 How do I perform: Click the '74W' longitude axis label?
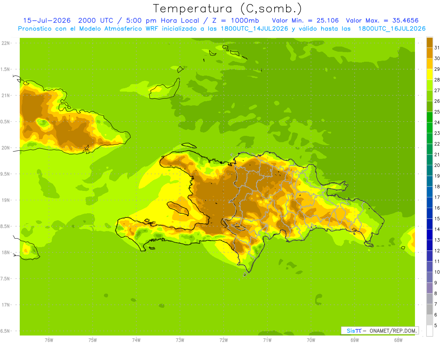pos(136,340)
